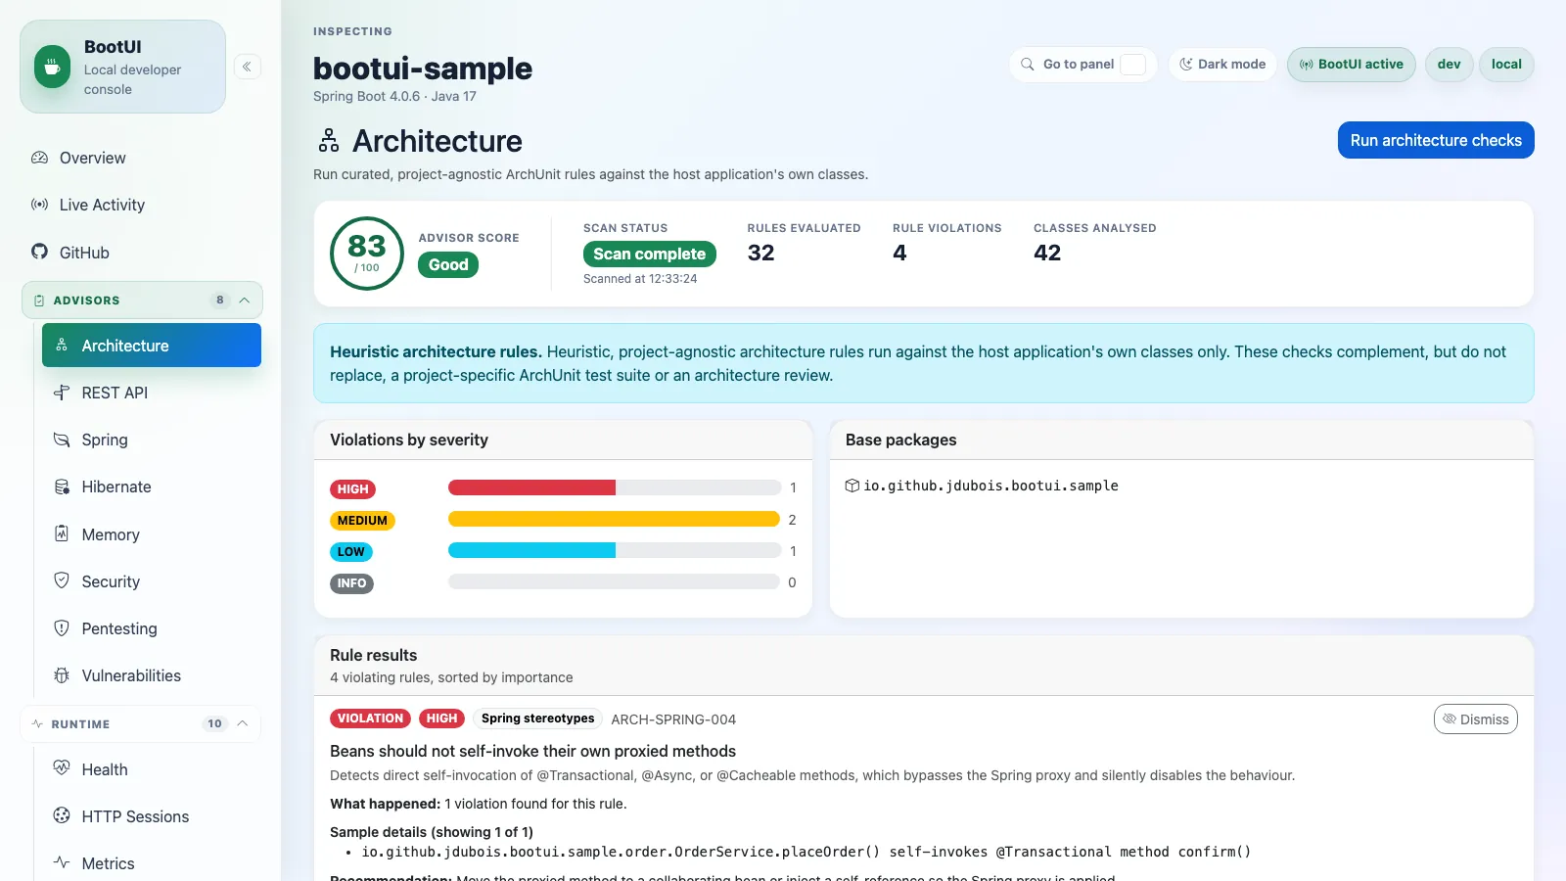The width and height of the screenshot is (1566, 881).
Task: Click the VIOLATION tag on the rule
Action: (x=370, y=719)
